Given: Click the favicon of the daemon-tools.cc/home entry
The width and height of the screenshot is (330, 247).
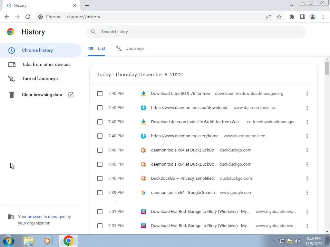Looking at the screenshot, I should pyautogui.click(x=143, y=136).
